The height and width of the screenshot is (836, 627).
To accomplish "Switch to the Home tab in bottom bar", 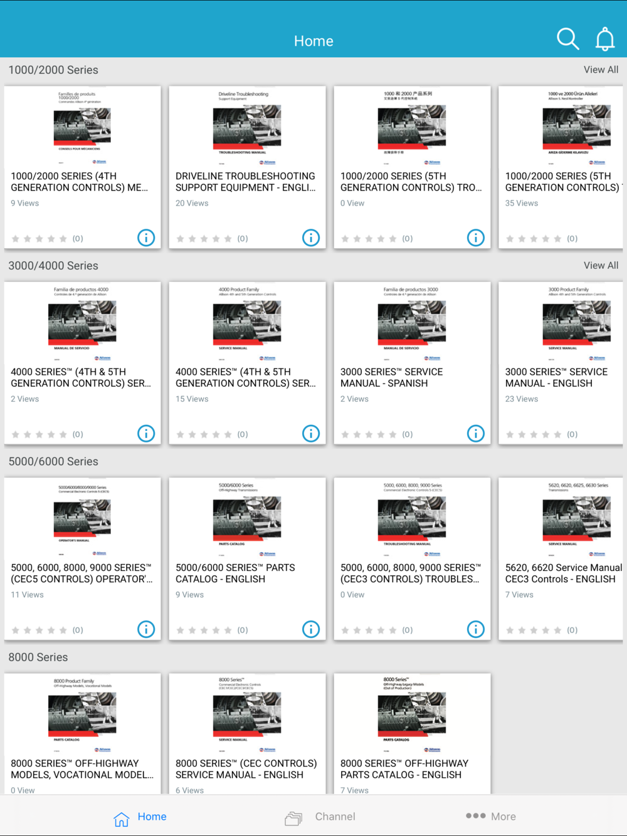I will pos(140,817).
